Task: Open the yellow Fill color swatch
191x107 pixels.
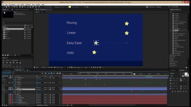Action: click(x=70, y=7)
